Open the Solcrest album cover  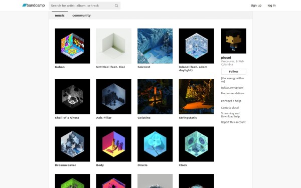click(155, 46)
